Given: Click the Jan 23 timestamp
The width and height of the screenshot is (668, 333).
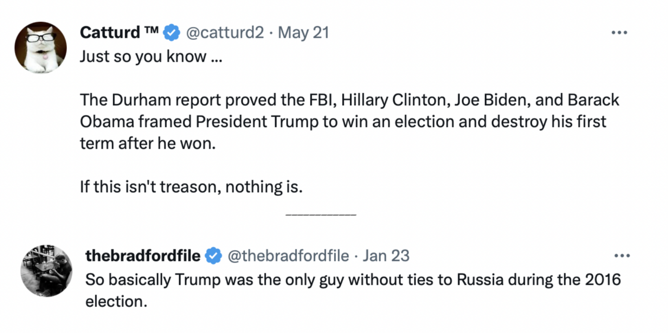Looking at the screenshot, I should pyautogui.click(x=386, y=256).
